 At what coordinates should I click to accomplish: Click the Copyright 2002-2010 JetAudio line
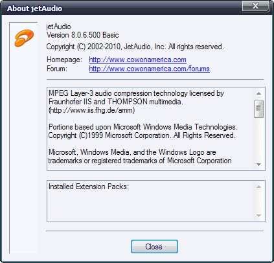135,47
